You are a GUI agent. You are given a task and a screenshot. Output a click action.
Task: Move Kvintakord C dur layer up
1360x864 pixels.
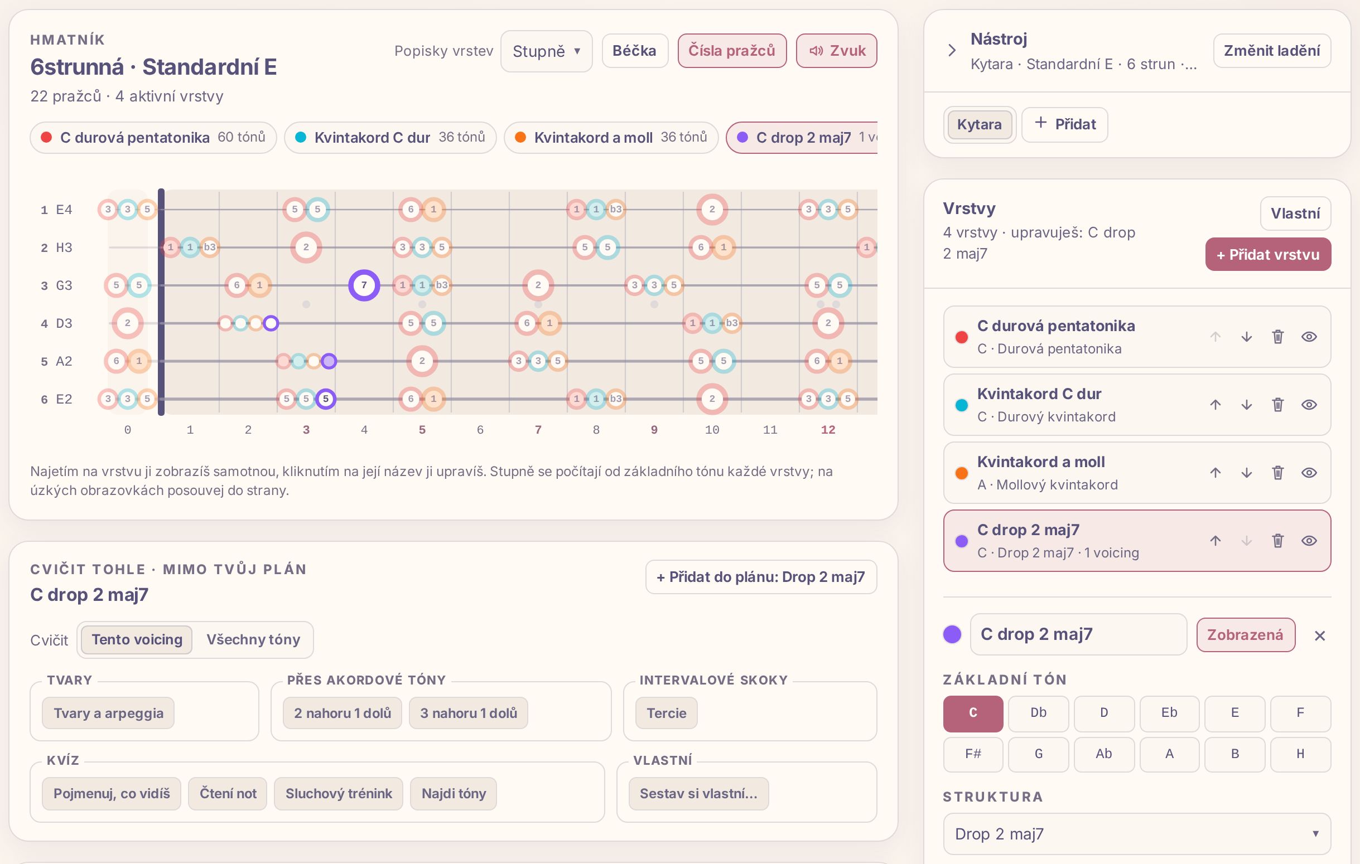point(1216,405)
